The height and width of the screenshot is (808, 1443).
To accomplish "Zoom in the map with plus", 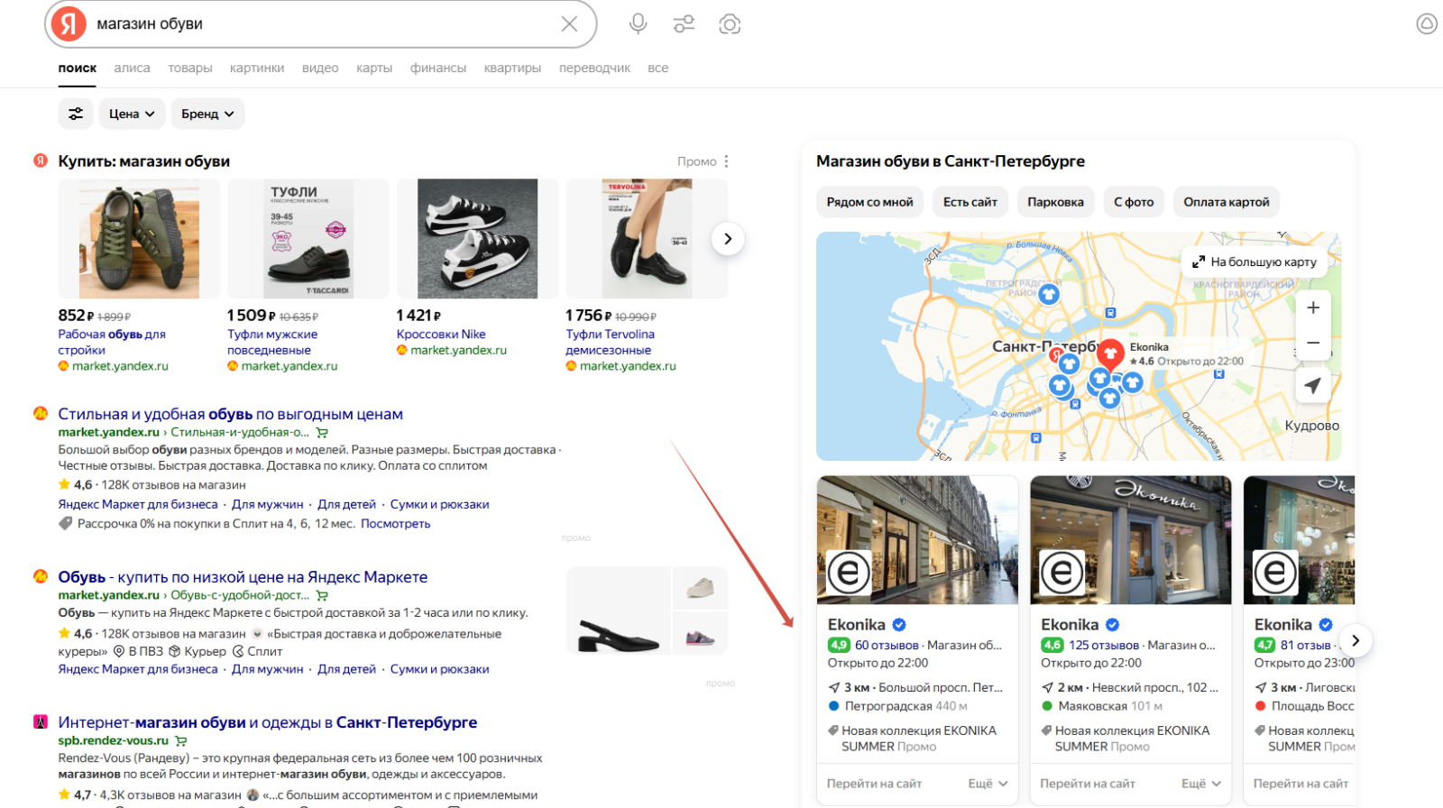I will pyautogui.click(x=1313, y=308).
